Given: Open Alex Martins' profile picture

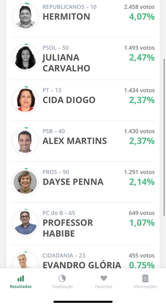Looking at the screenshot, I should click(26, 141).
